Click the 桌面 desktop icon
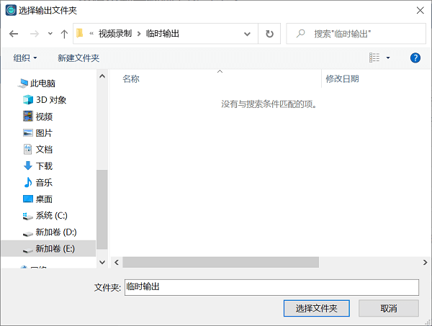Image resolution: width=432 pixels, height=326 pixels. click(x=28, y=199)
